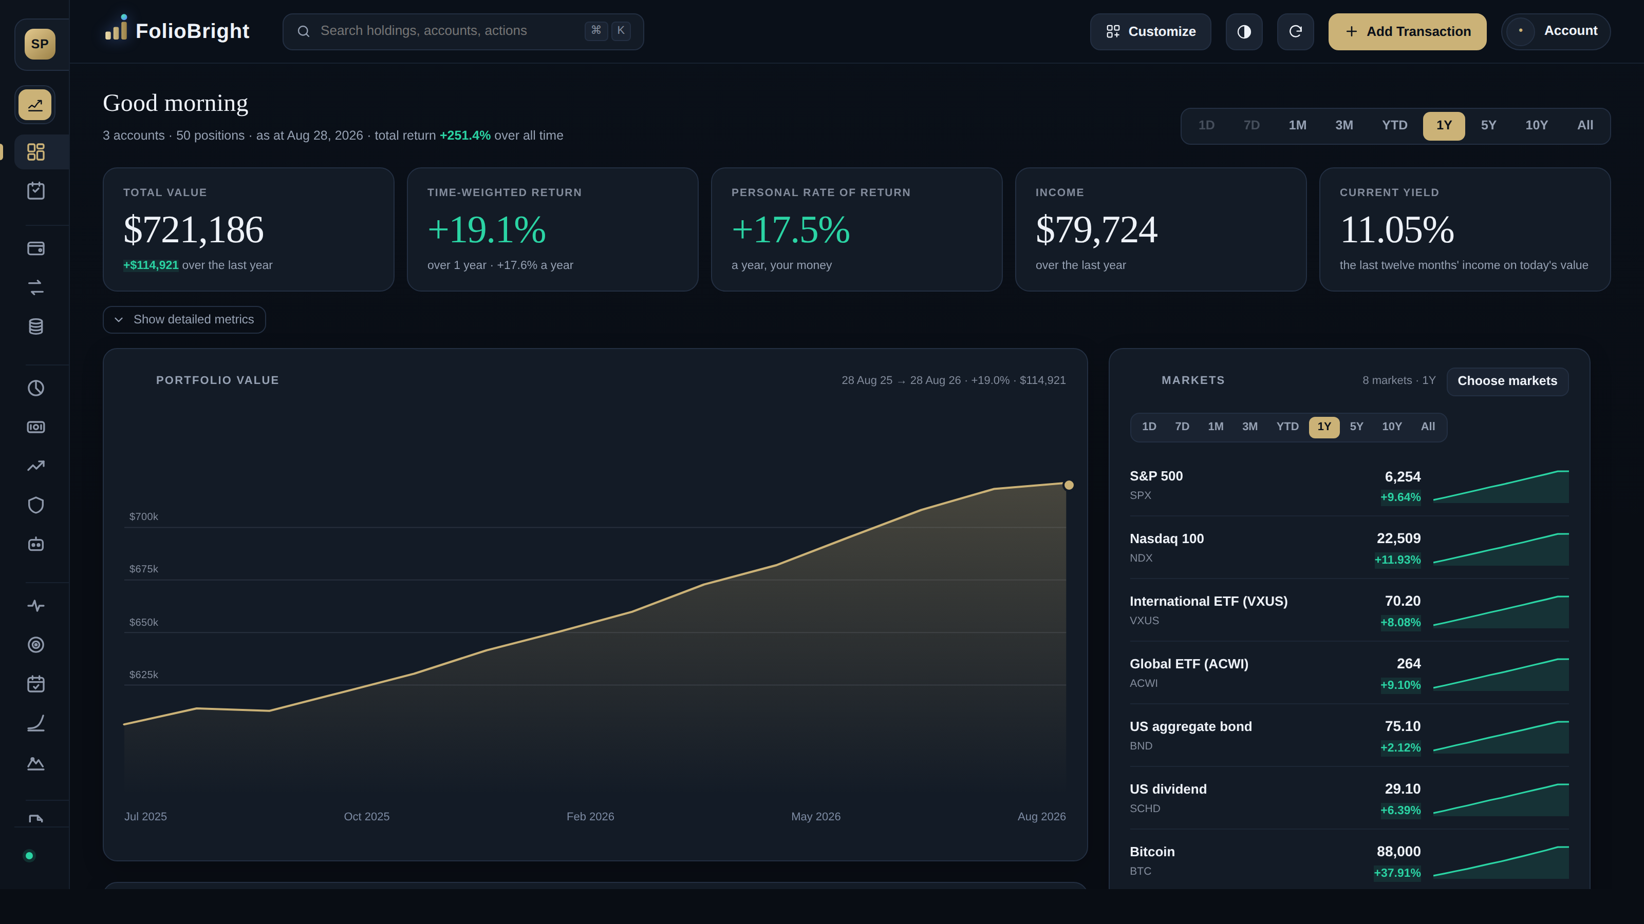Toggle the contrast theme icon button
The image size is (1644, 924).
pyautogui.click(x=1244, y=31)
